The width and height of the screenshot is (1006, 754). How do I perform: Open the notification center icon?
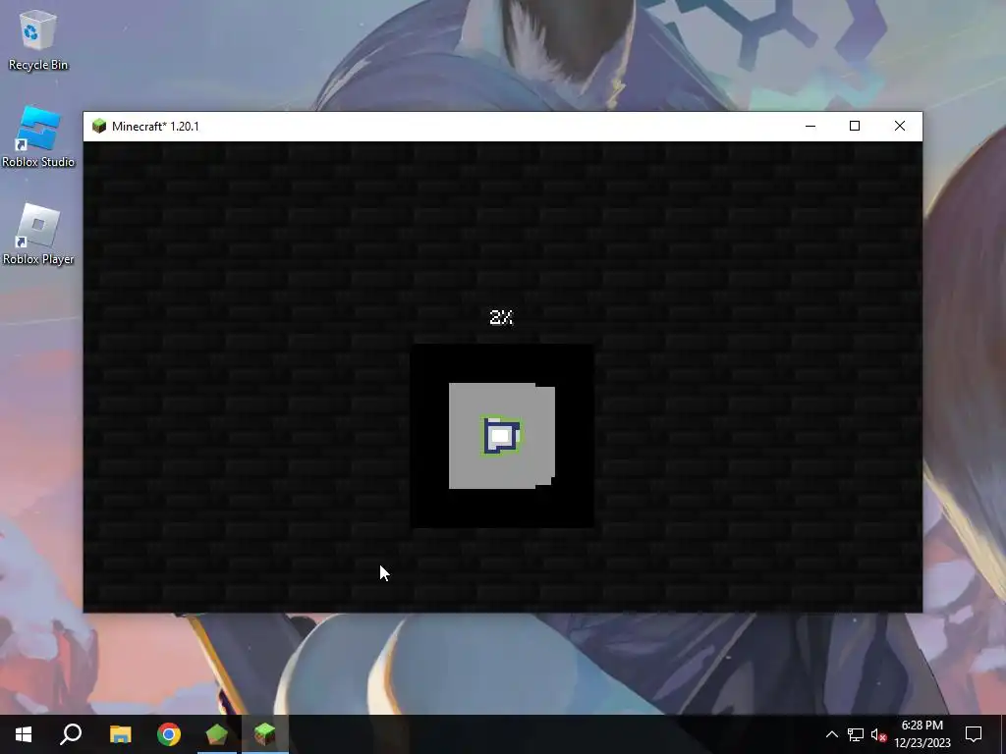pyautogui.click(x=974, y=734)
